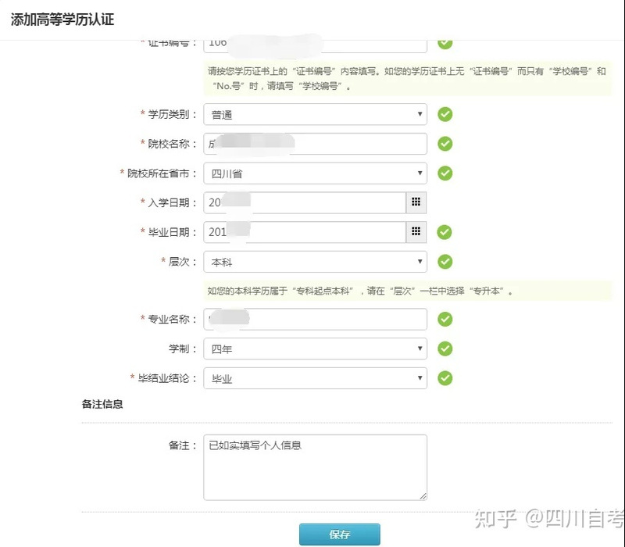Click green checkmark beside 毕结业结论
The width and height of the screenshot is (625, 547).
tap(445, 378)
